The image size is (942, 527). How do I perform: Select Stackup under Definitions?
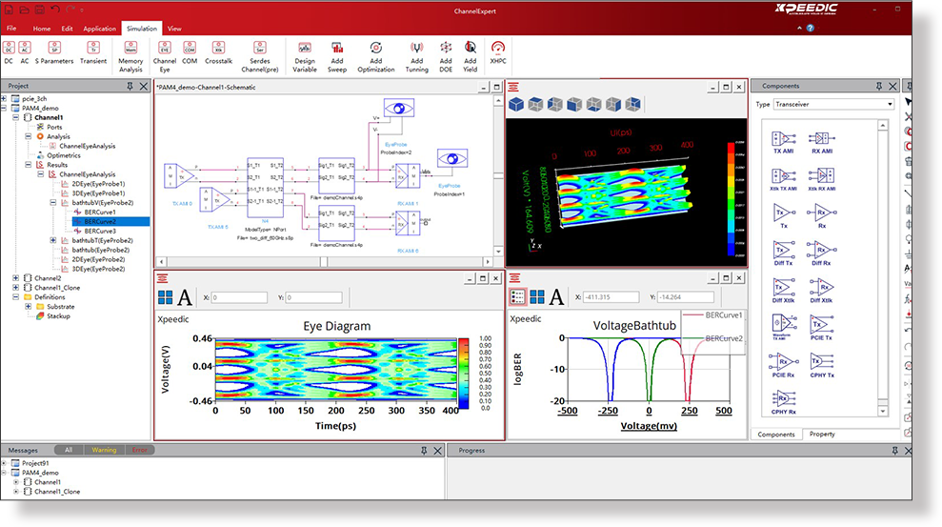58,316
